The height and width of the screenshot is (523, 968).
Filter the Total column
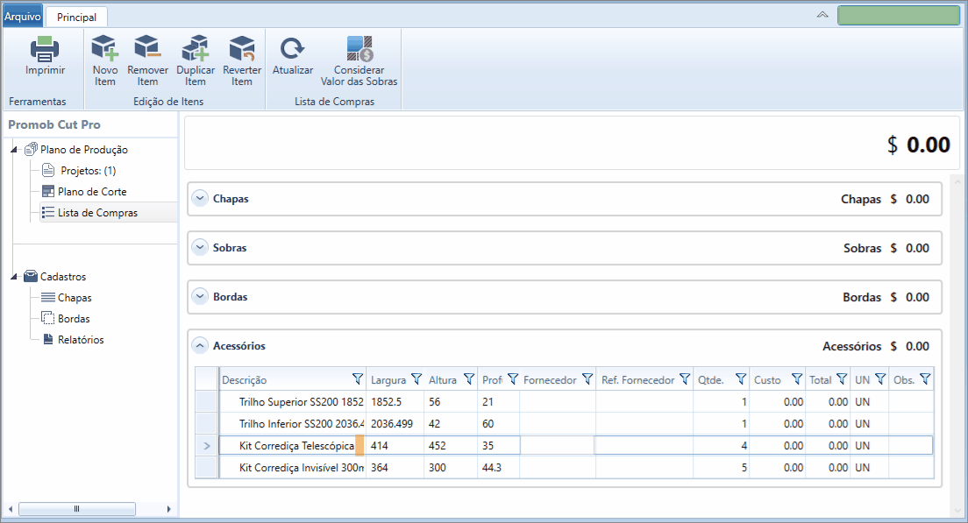pos(842,378)
